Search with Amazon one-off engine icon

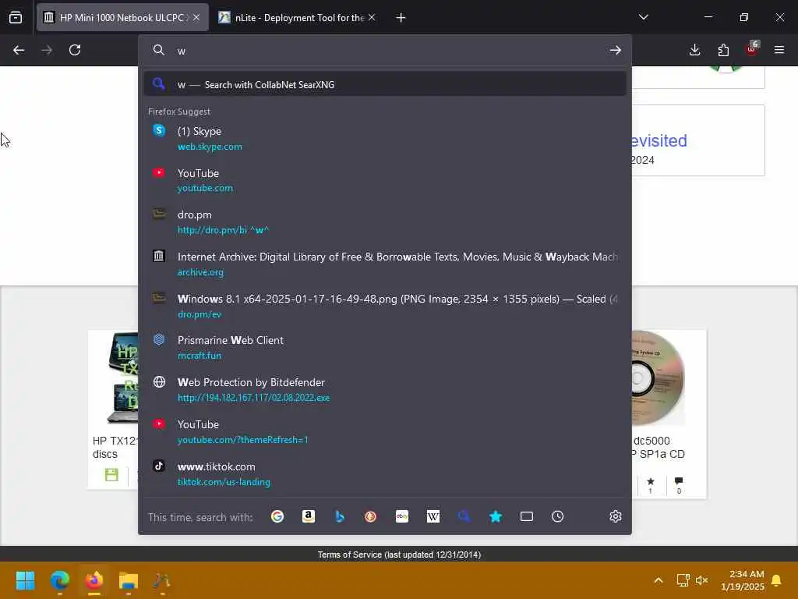[309, 516]
